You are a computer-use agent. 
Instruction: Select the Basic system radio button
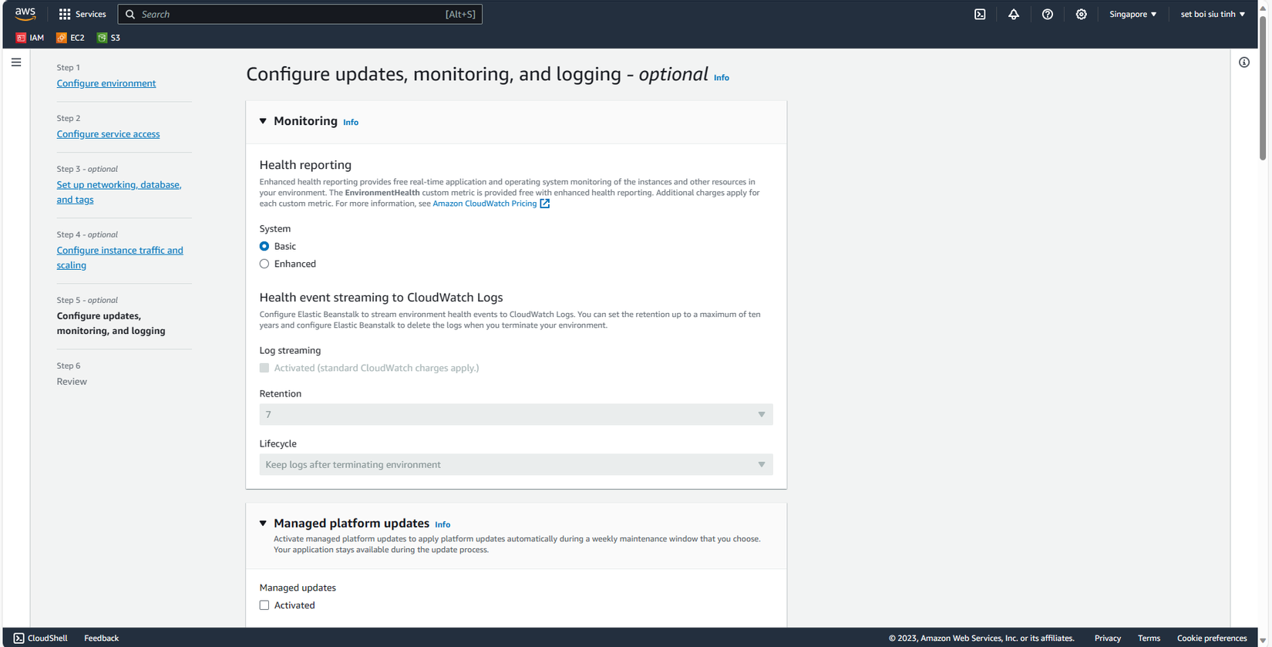pyautogui.click(x=264, y=246)
